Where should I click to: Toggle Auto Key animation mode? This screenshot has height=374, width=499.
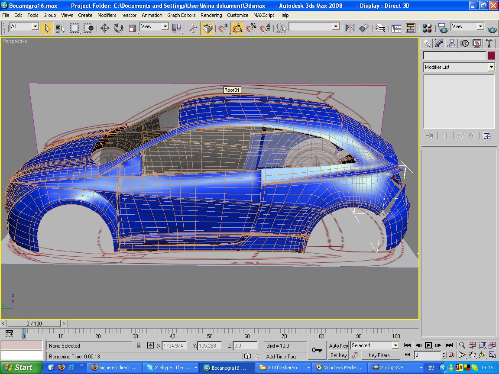(x=338, y=345)
